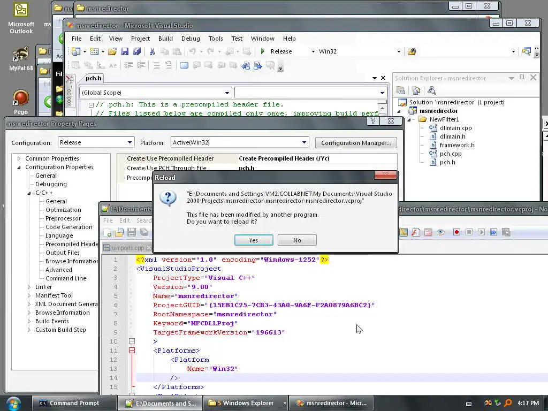Click the Run macro multiple times icon in Notepad++

(493, 232)
